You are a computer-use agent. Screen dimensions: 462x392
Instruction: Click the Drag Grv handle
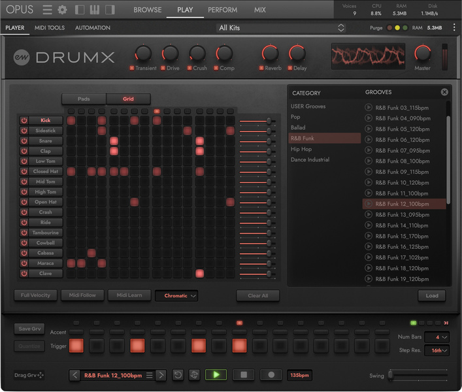pos(29,375)
